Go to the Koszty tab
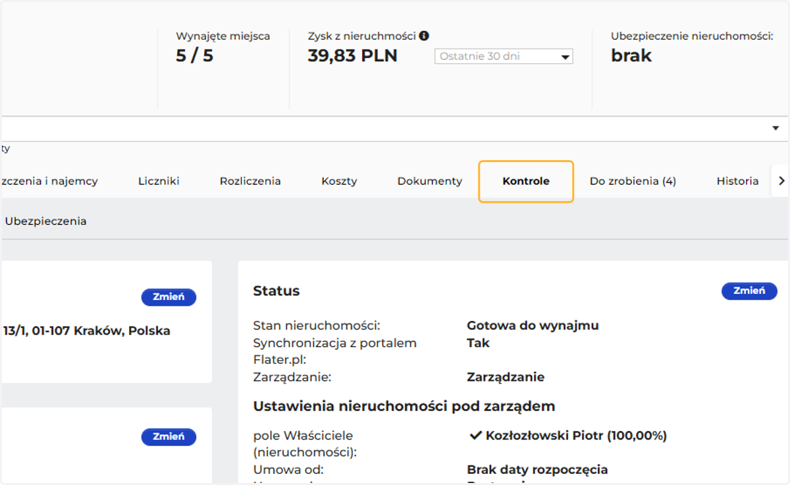790x485 pixels. point(339,181)
